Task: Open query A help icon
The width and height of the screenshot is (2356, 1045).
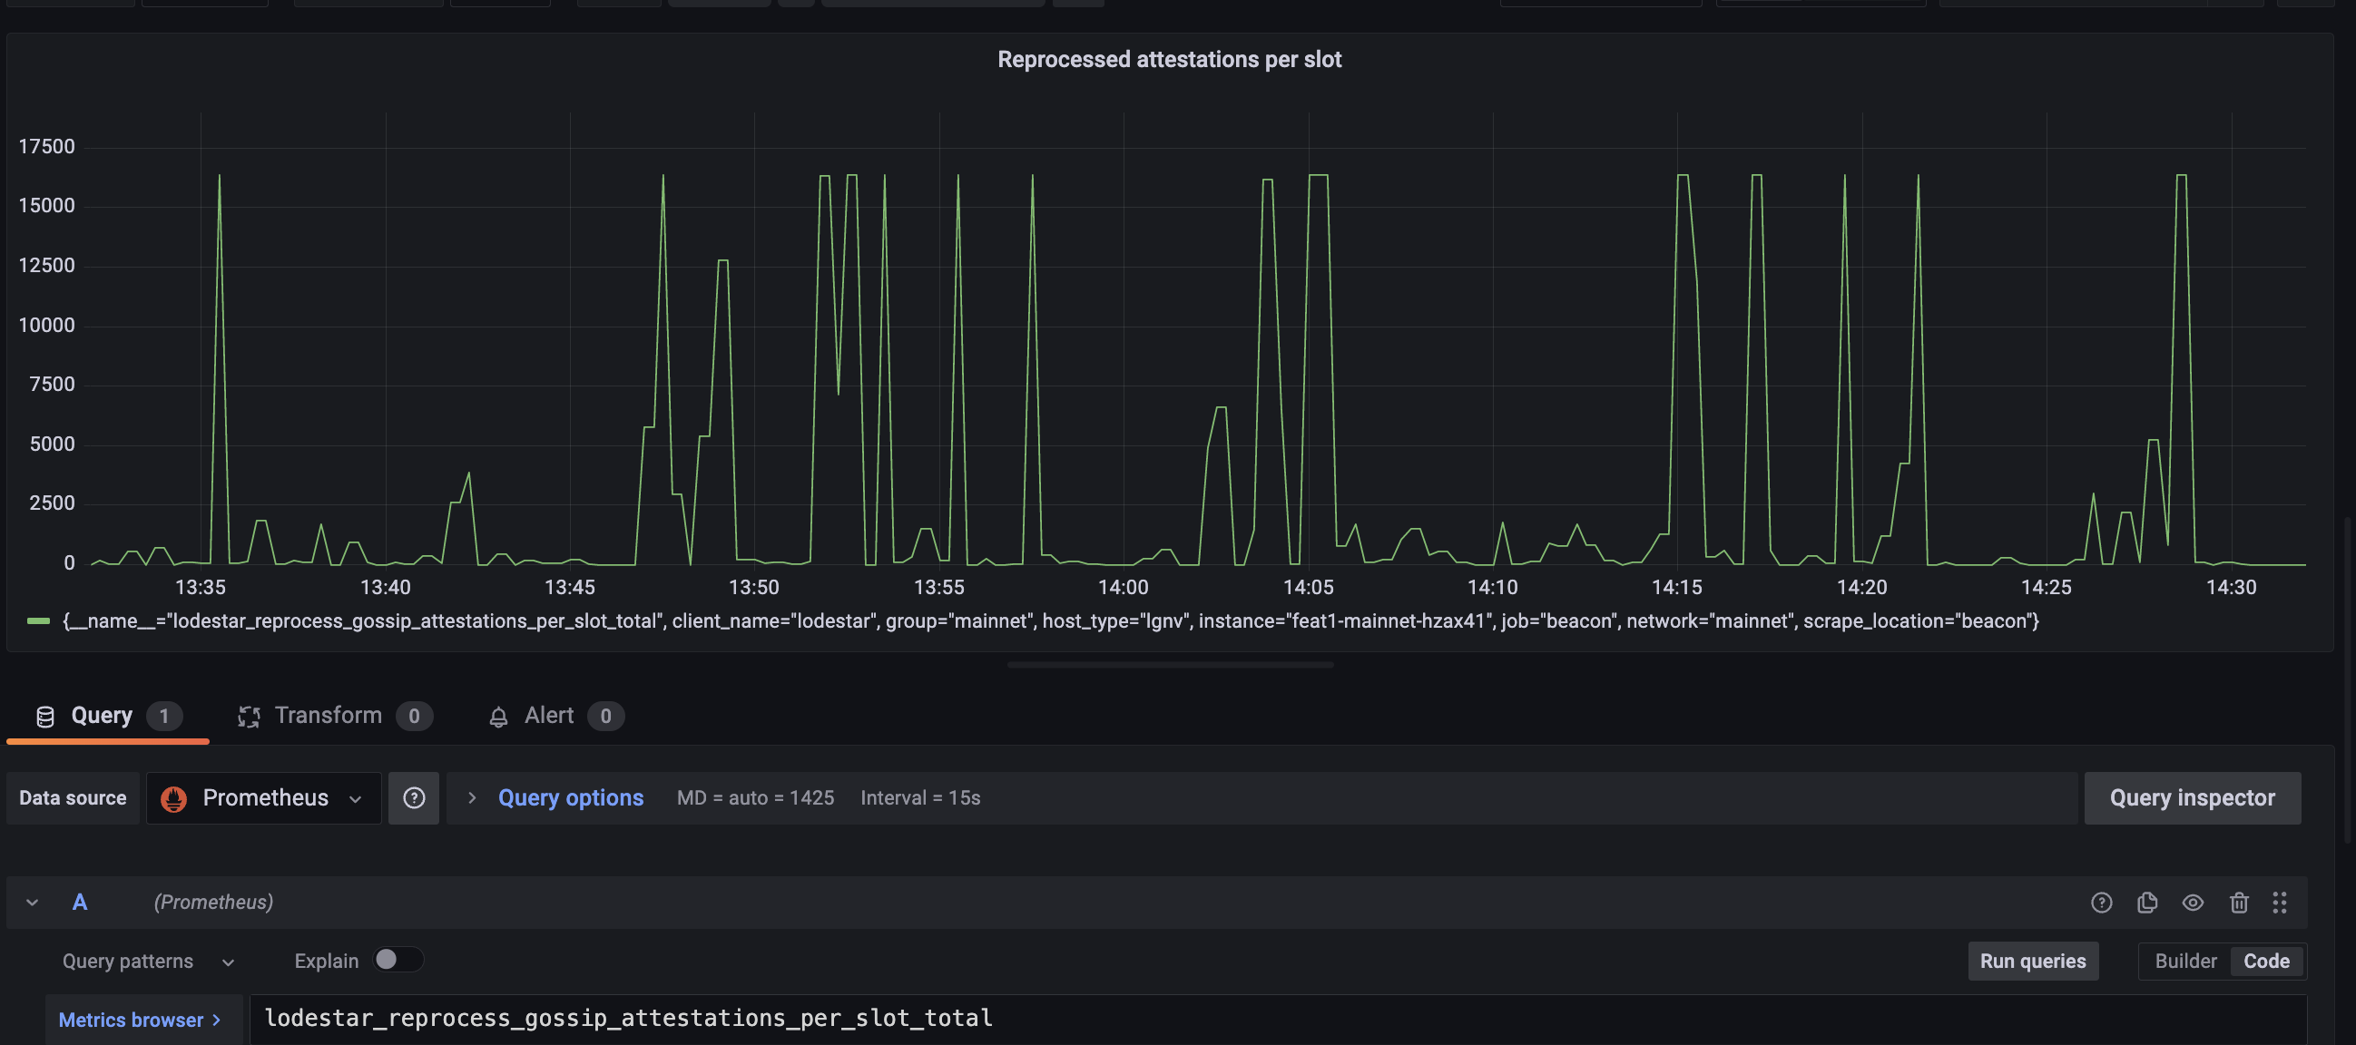Action: (x=2101, y=903)
